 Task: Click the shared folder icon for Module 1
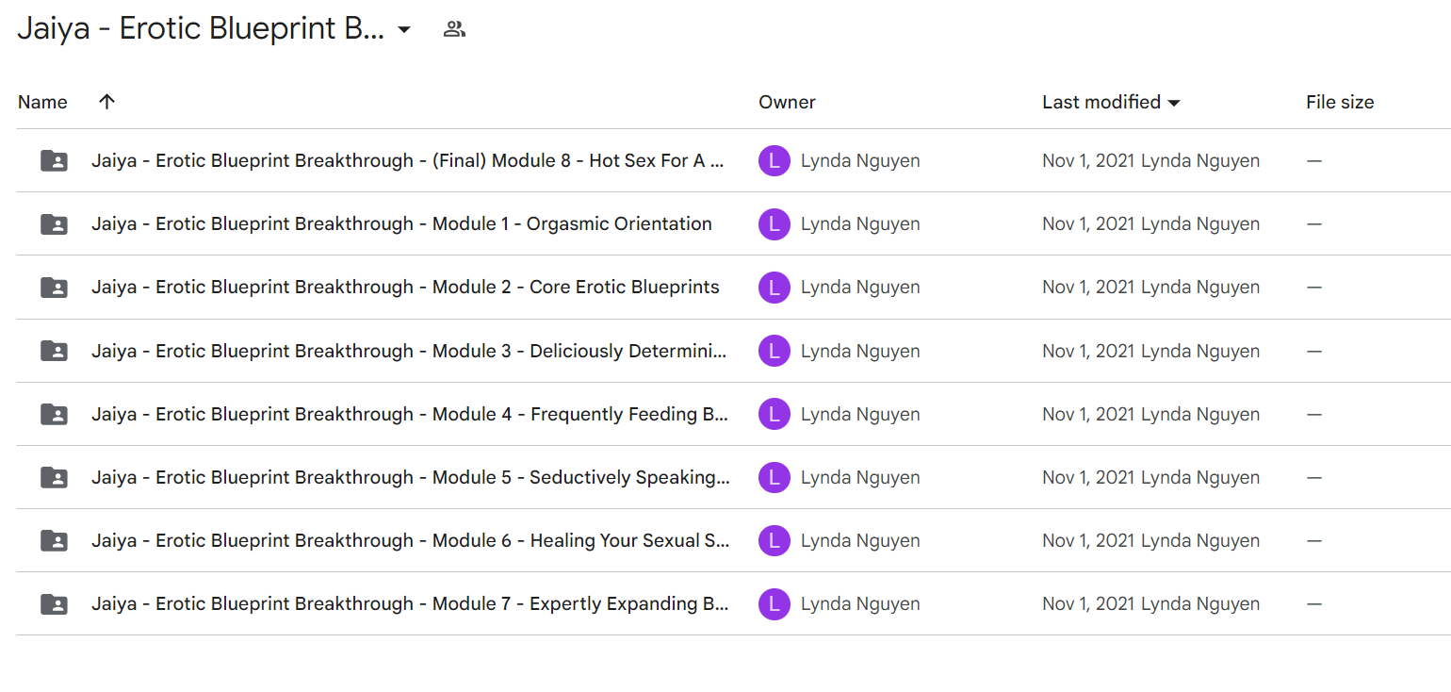54,224
